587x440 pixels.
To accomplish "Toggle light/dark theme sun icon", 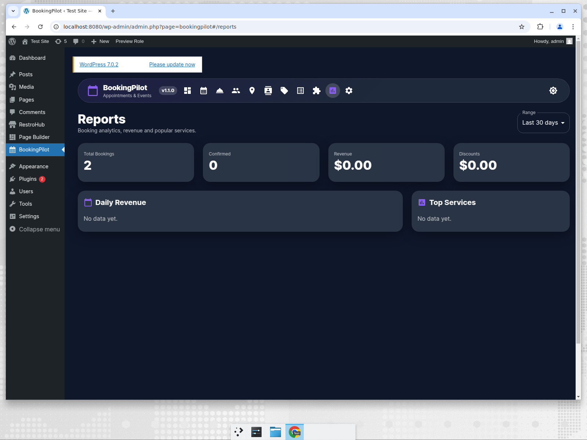I will click(x=553, y=91).
